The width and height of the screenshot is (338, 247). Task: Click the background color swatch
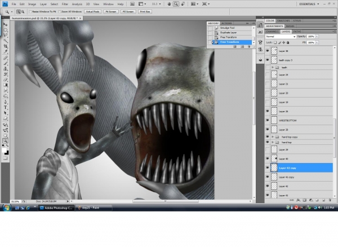point(7,153)
